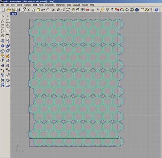Screen dimensions: 162x158
Task: Save the model with the floppy disk icon
Action: [x=13, y=10]
